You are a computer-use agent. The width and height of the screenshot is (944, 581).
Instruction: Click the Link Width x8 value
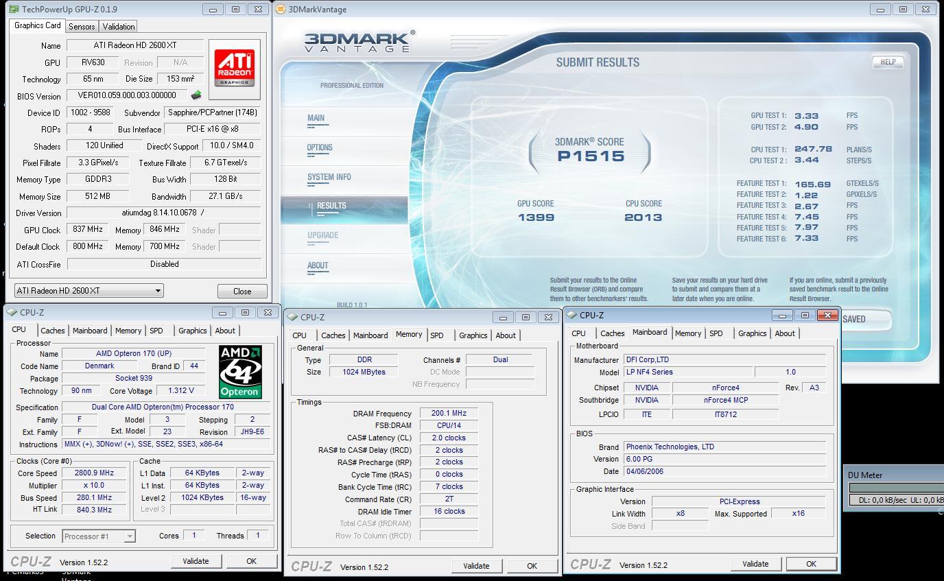click(x=680, y=513)
